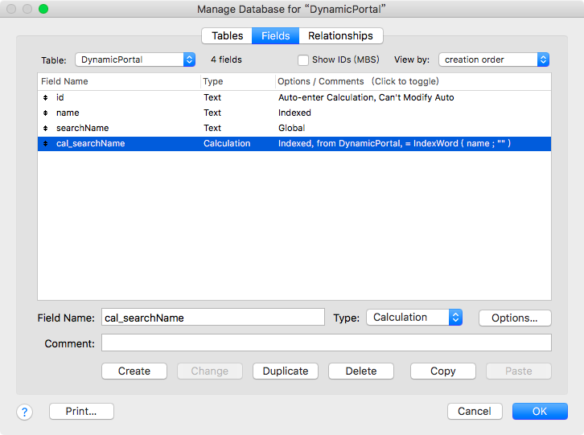This screenshot has height=435, width=584.
Task: Sort by the Field Name column header
Action: tap(119, 81)
